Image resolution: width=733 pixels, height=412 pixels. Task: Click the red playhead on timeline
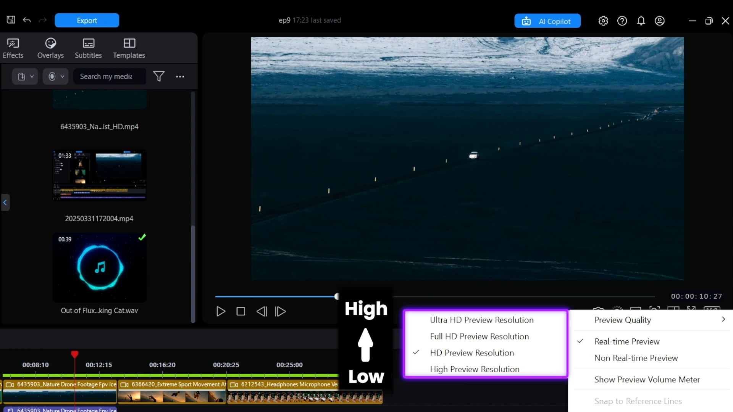pyautogui.click(x=75, y=354)
